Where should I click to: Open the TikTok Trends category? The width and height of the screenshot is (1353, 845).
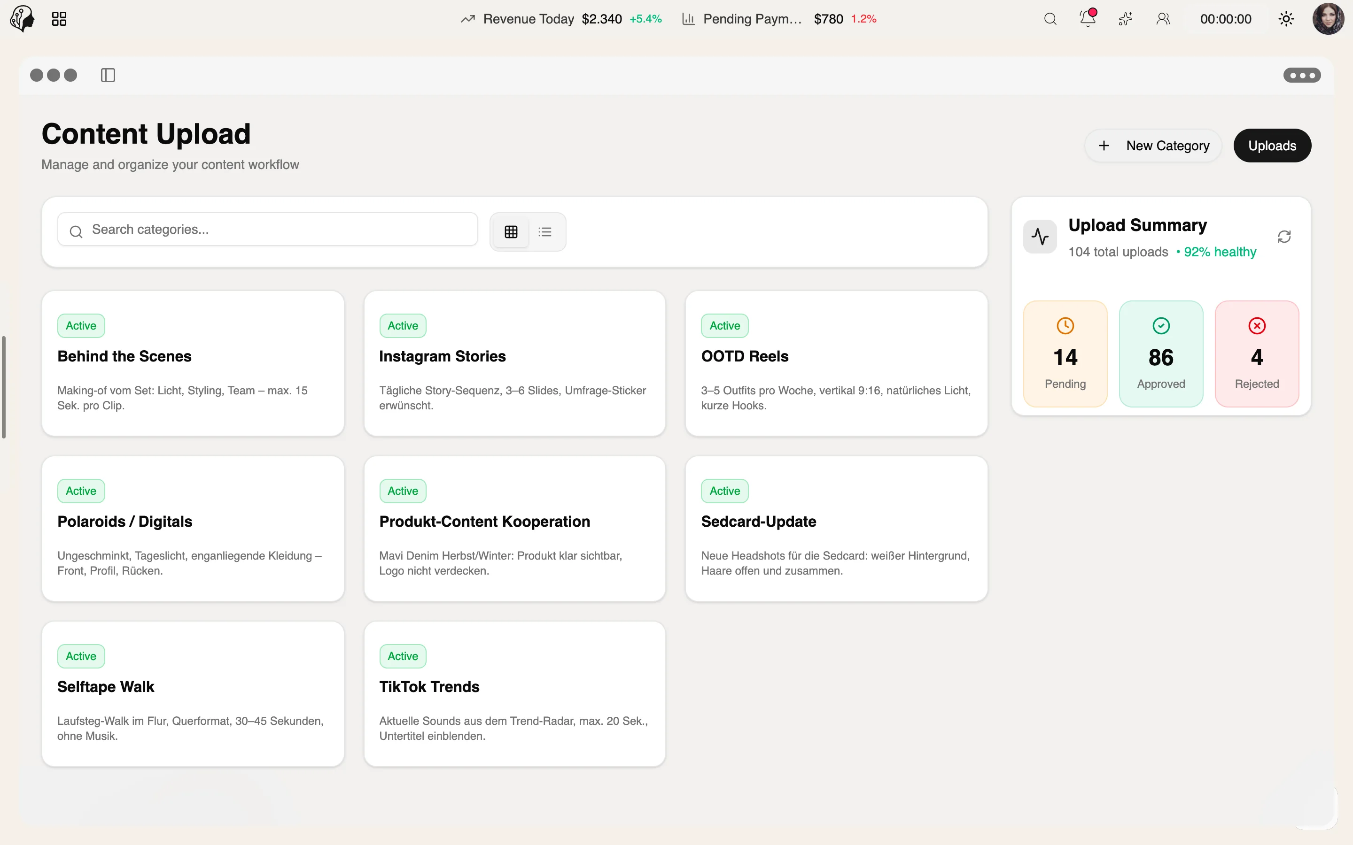pyautogui.click(x=514, y=694)
